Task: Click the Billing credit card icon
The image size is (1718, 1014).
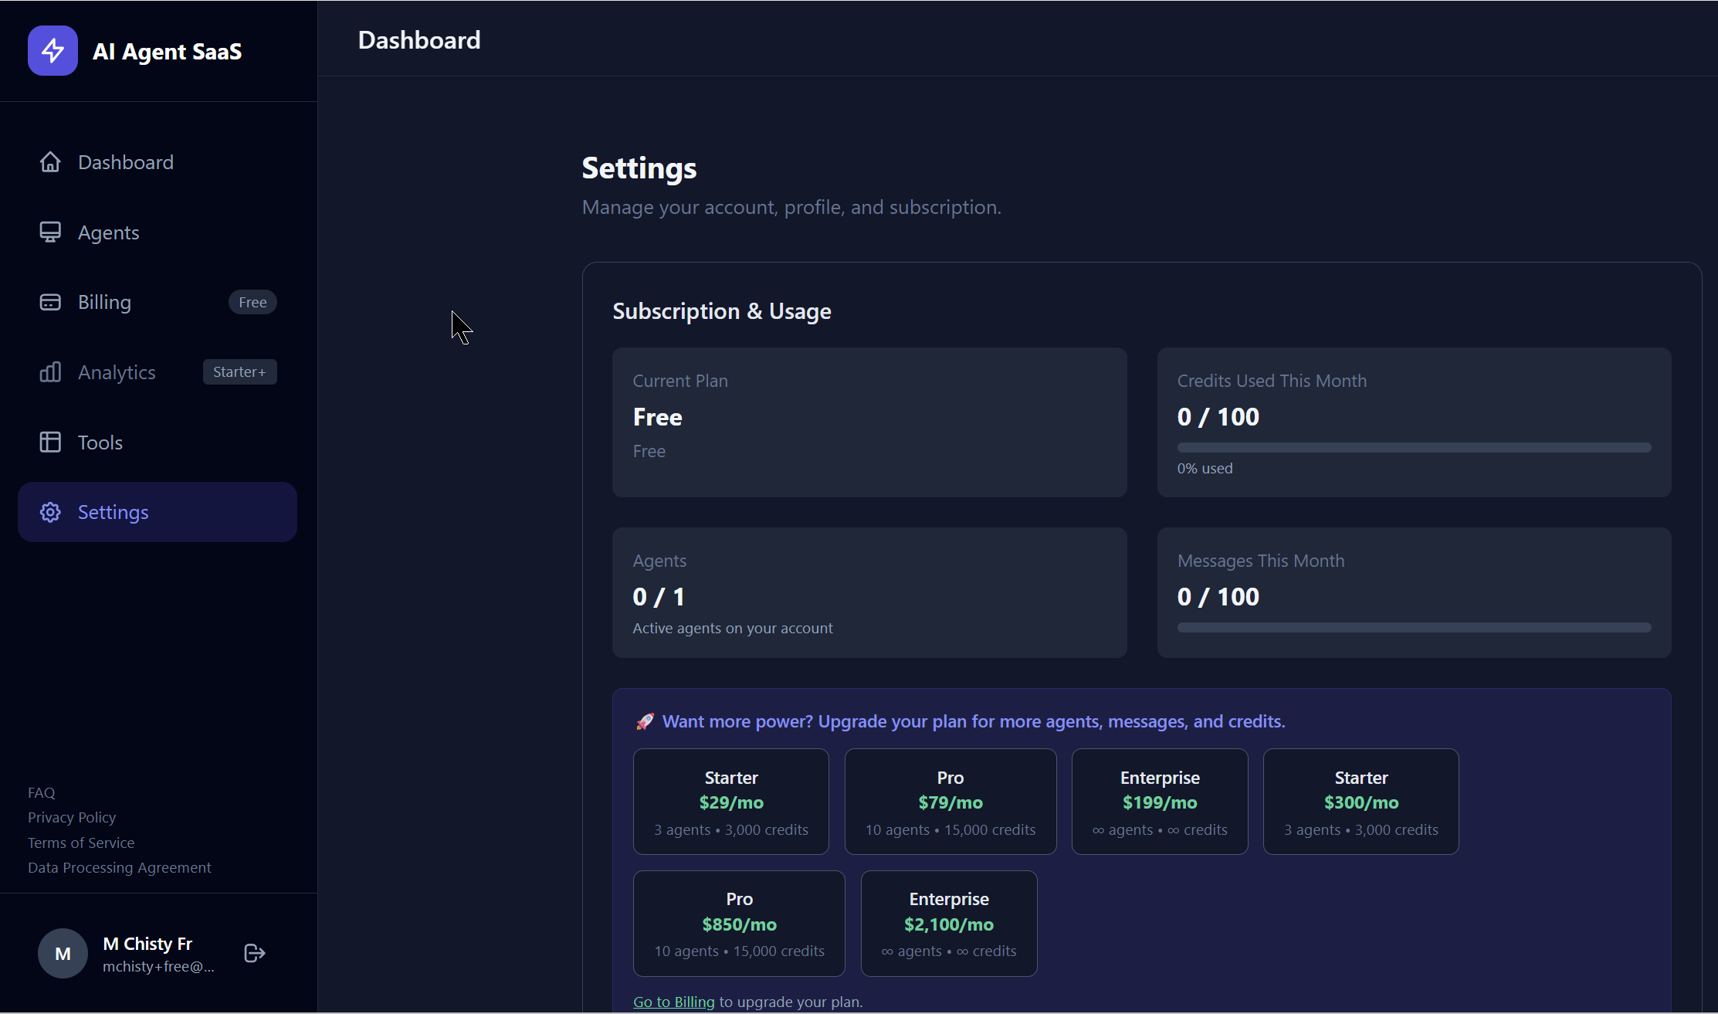Action: pyautogui.click(x=50, y=302)
